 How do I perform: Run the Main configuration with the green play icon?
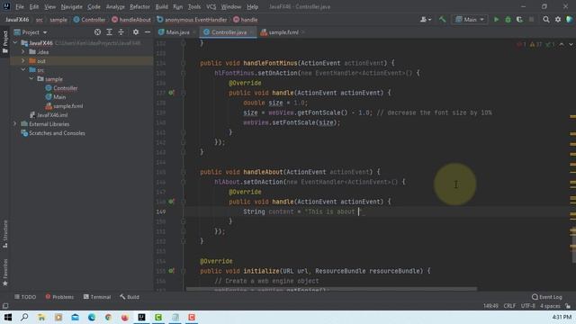point(496,20)
